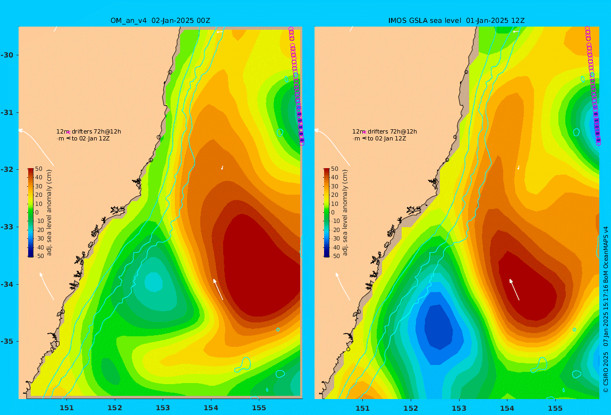This screenshot has height=415, width=611.
Task: Select the -34 latitude axis label
Action: [7, 284]
